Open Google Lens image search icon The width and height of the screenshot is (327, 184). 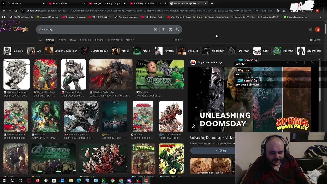click(x=171, y=29)
